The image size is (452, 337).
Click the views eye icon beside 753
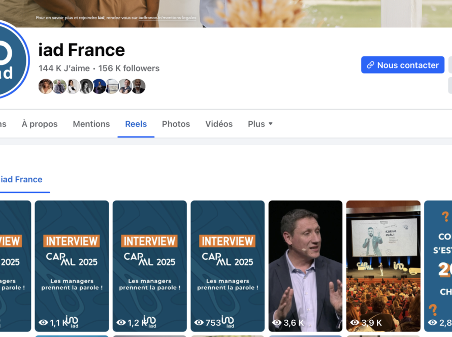click(x=199, y=323)
